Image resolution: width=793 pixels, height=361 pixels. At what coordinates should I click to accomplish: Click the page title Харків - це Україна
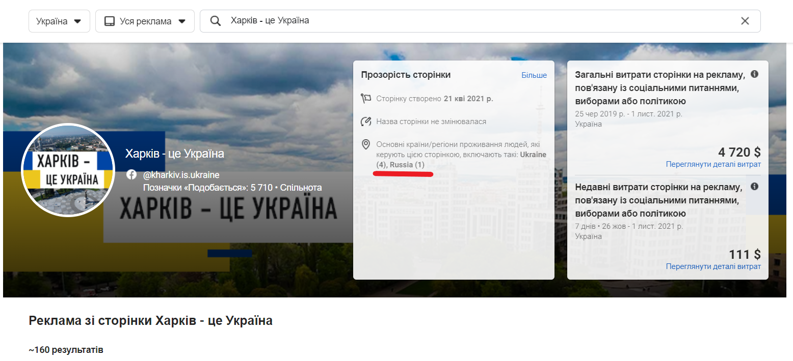[x=175, y=154]
